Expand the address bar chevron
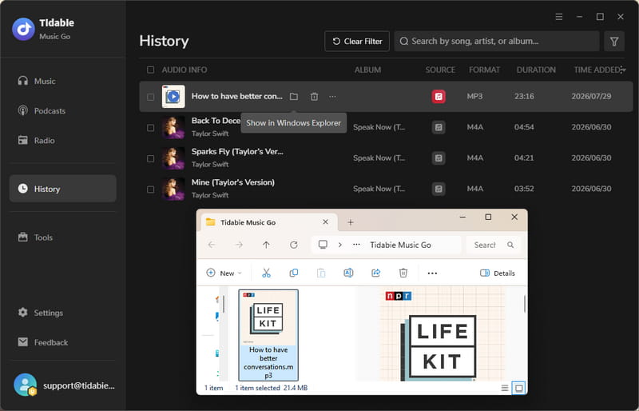 [x=340, y=245]
